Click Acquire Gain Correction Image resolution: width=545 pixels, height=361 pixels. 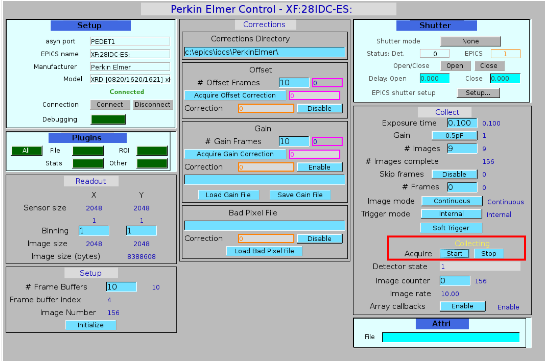click(235, 154)
